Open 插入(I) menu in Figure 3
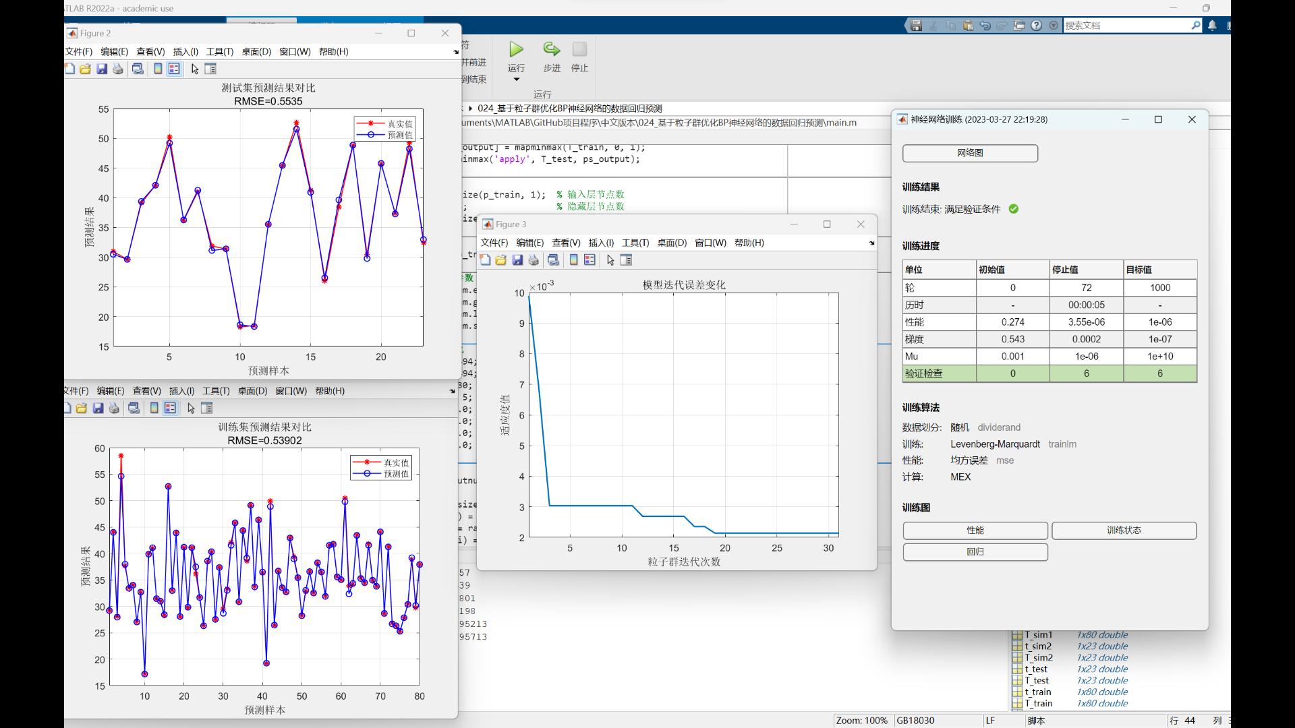The height and width of the screenshot is (728, 1295). pos(601,243)
